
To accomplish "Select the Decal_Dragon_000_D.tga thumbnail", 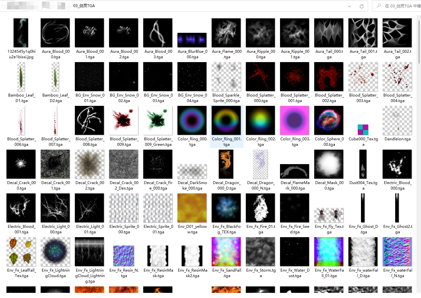I will click(x=226, y=164).
